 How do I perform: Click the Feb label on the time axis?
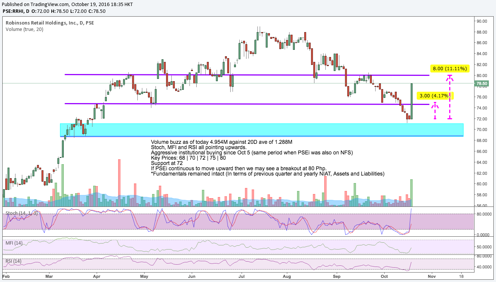click(x=6, y=276)
